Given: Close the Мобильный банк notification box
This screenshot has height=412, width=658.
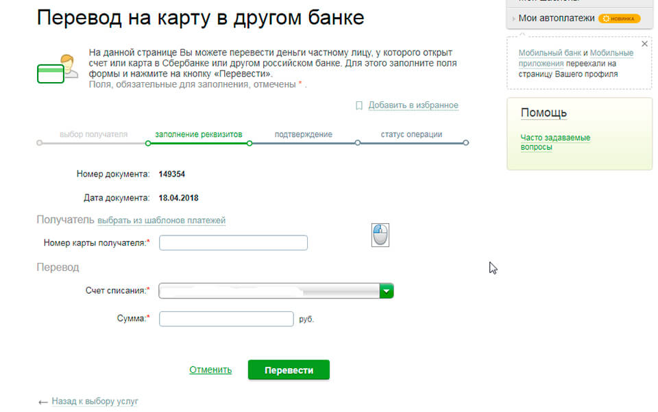Looking at the screenshot, I should [644, 44].
